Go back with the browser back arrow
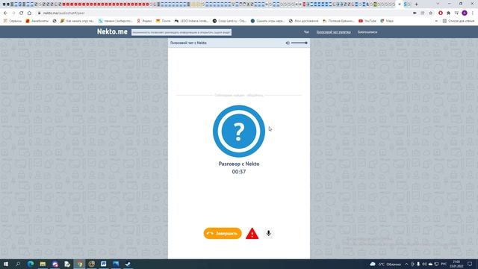The image size is (478, 269). [5, 13]
